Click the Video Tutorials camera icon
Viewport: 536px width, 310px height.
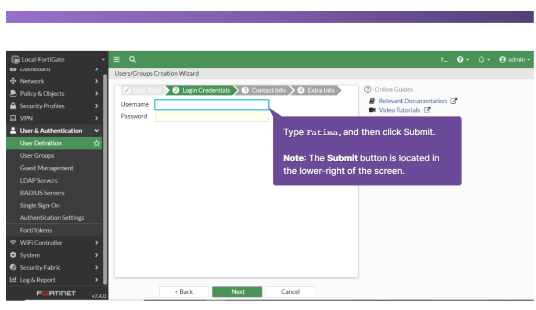coord(372,110)
